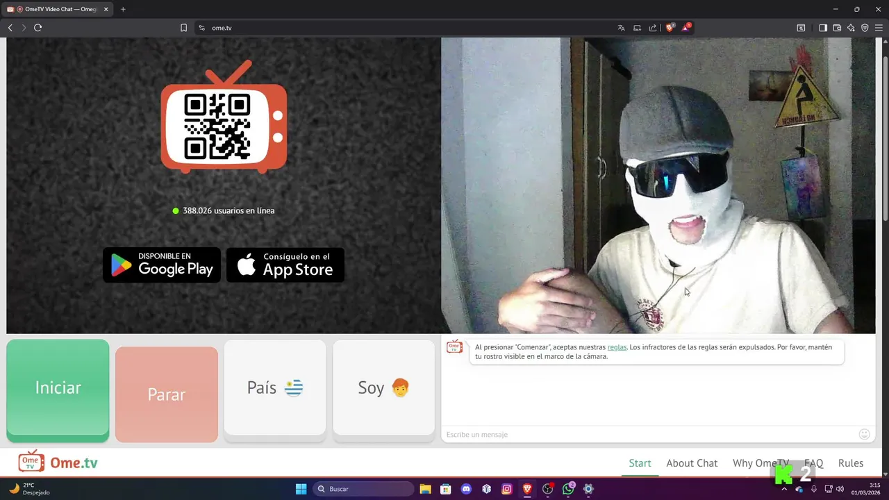Click the Ome.tv logo in footer
The width and height of the screenshot is (889, 500).
[58, 462]
